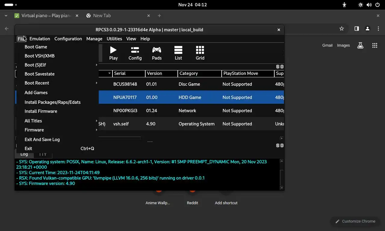Screen dimensions: 385x231
Task: Sort by Serial column header
Action: [129, 73]
